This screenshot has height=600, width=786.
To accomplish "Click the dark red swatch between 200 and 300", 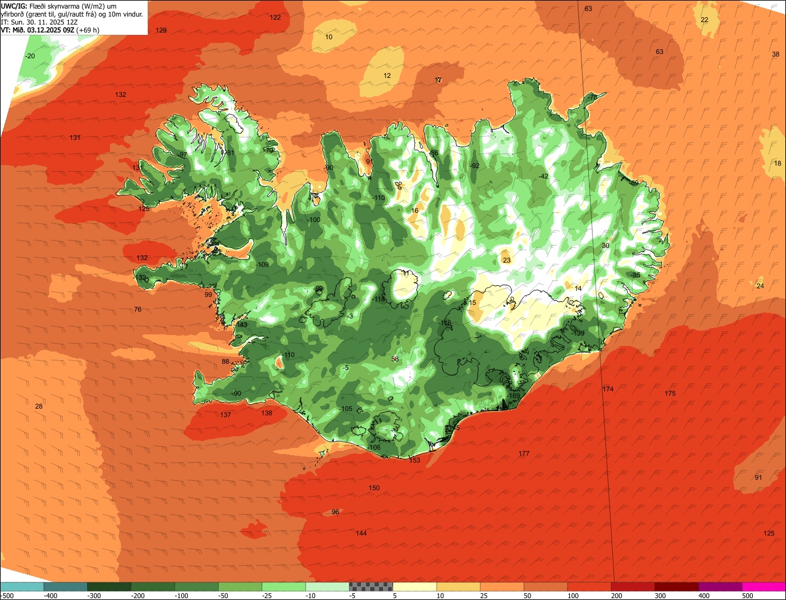I will [x=633, y=587].
